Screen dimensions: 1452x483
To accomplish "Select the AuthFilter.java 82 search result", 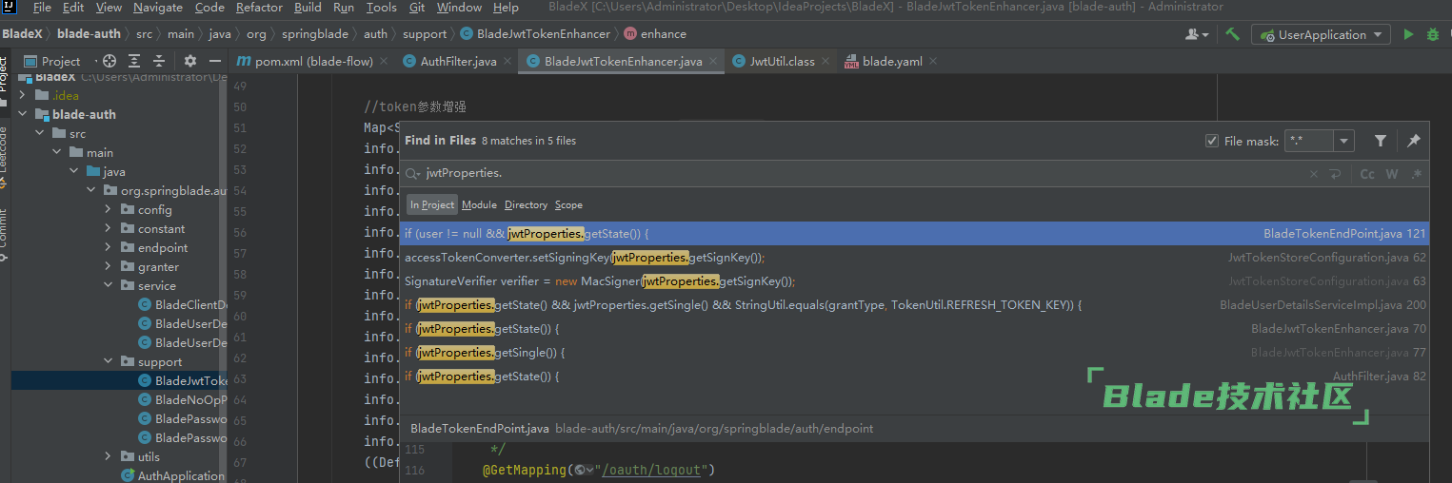I will point(915,377).
